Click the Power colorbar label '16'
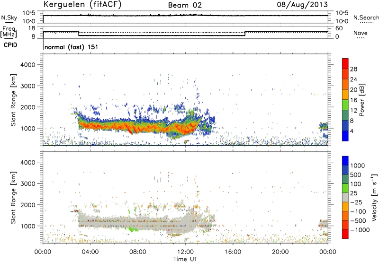Image resolution: width=379 pixels, height=262 pixels. [x=353, y=100]
